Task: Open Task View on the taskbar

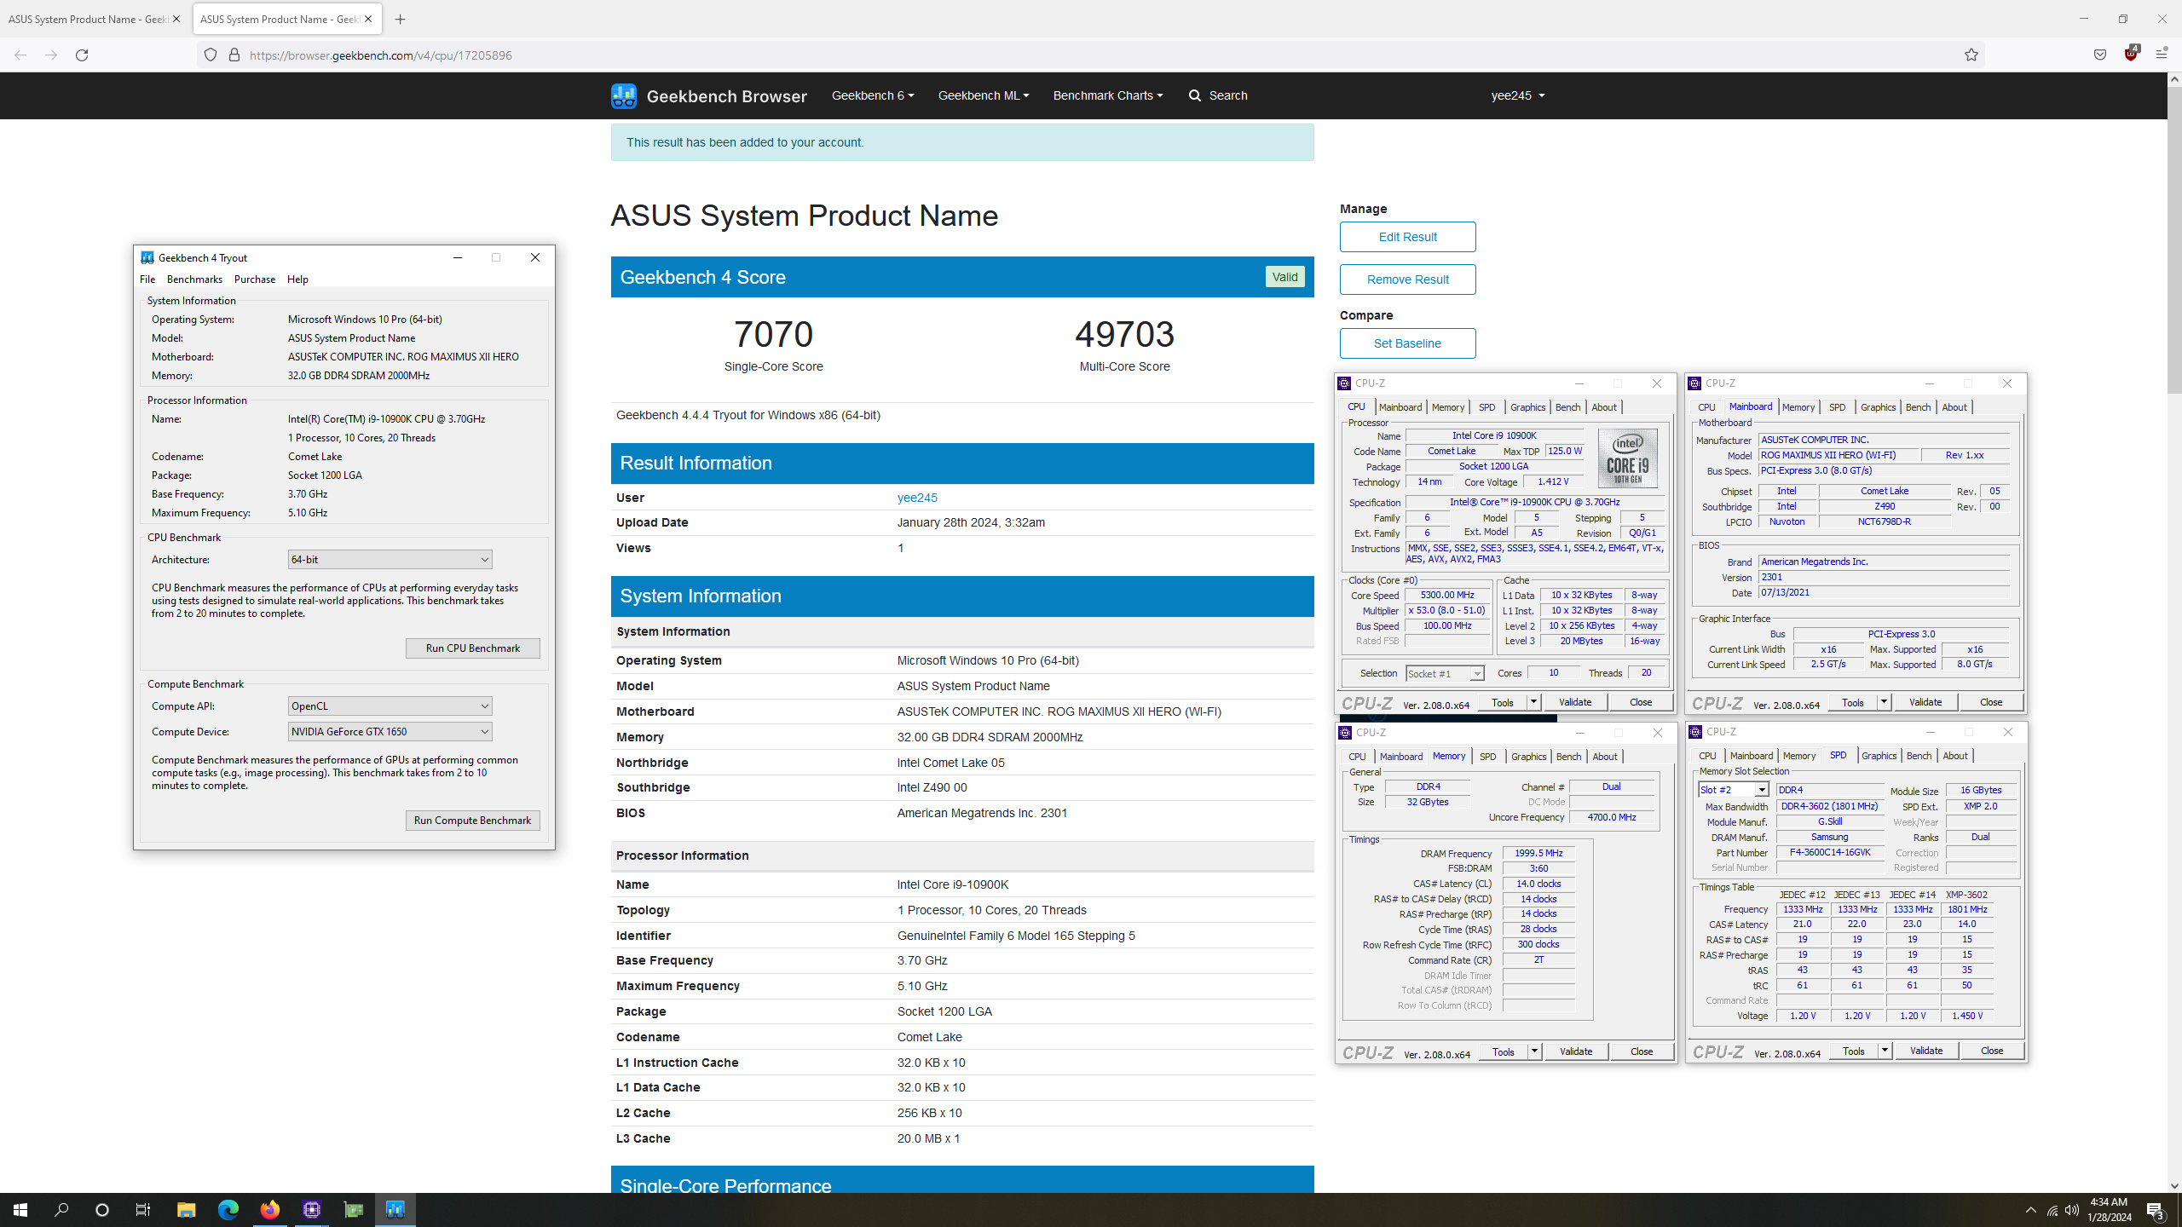Action: (143, 1209)
